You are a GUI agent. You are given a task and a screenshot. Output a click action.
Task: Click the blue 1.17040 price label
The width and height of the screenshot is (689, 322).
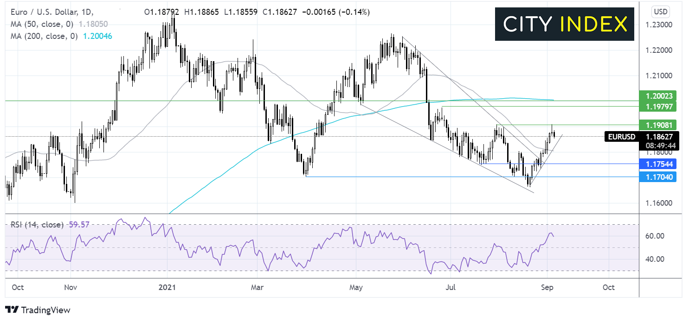(657, 177)
